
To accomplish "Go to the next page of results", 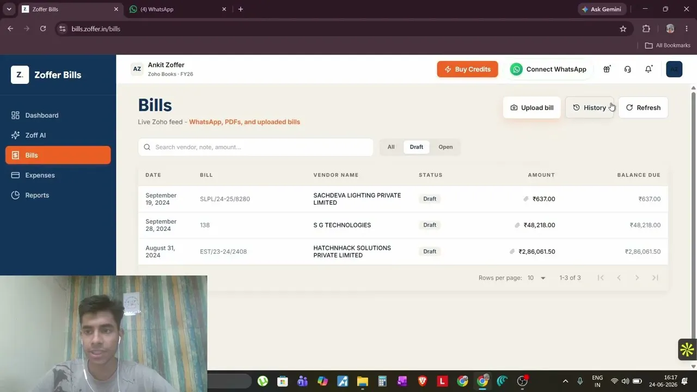I will point(637,278).
